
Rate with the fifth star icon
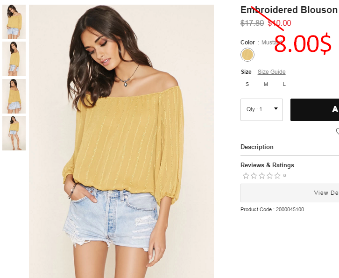(277, 176)
